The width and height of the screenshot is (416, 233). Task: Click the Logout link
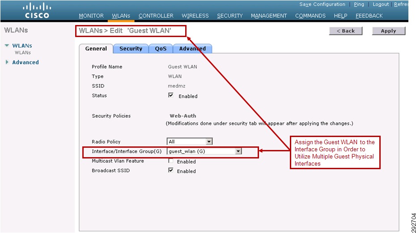pos(381,4)
